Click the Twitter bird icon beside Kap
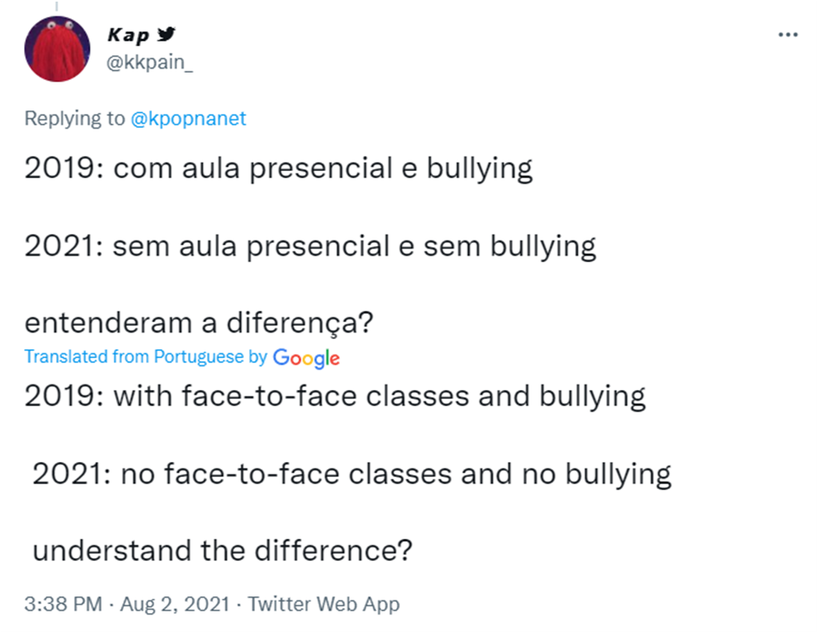The image size is (818, 633). (167, 35)
